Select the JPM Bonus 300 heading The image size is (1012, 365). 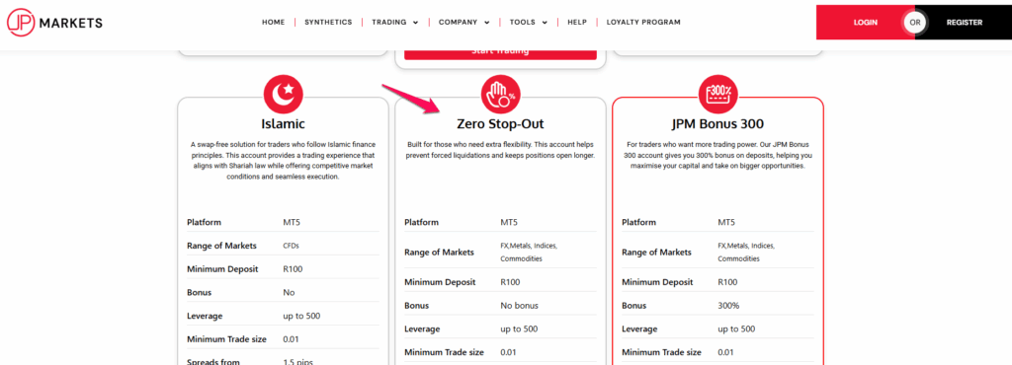click(x=718, y=123)
